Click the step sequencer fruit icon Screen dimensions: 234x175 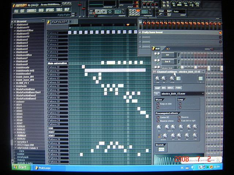point(154,48)
